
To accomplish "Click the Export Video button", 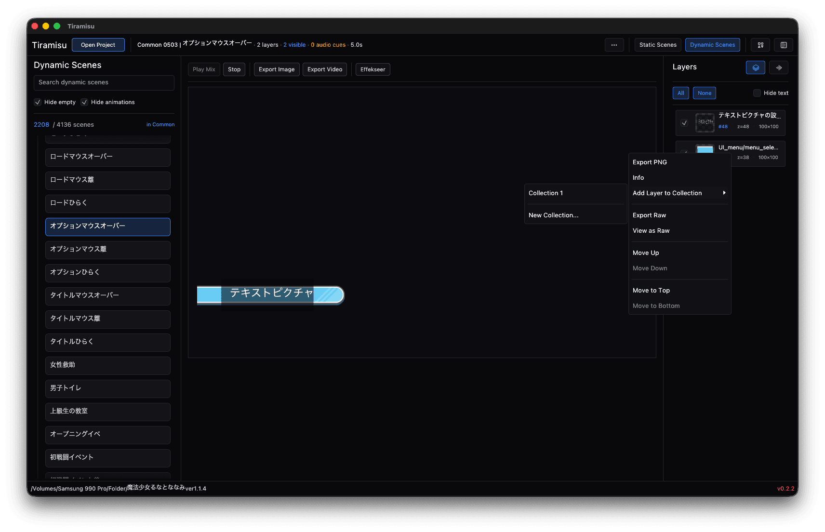I will pyautogui.click(x=325, y=69).
